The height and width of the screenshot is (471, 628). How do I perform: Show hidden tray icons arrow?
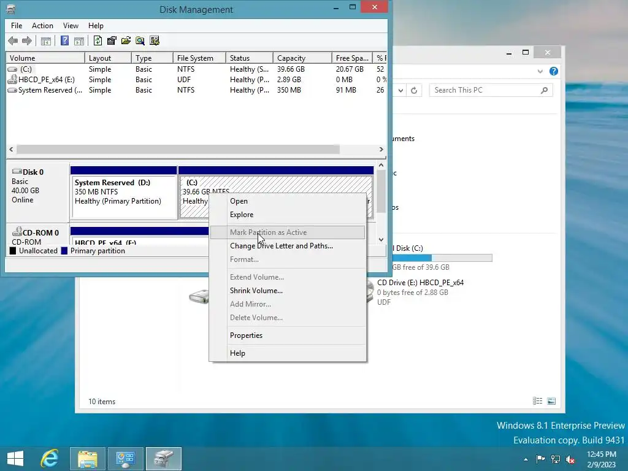(x=526, y=459)
